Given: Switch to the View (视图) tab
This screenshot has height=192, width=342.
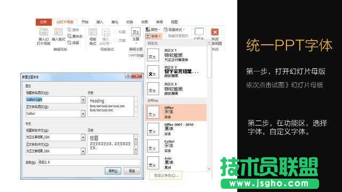Looking at the screenshot, I should 174,22.
